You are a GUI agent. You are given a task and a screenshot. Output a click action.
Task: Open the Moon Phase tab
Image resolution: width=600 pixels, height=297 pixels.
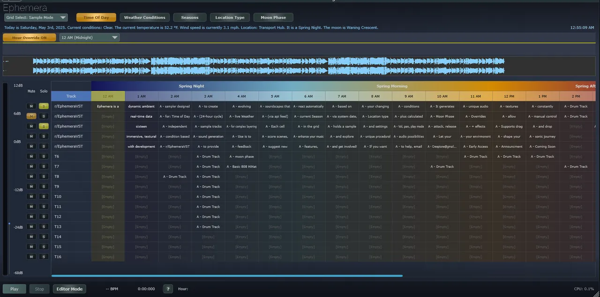(273, 17)
